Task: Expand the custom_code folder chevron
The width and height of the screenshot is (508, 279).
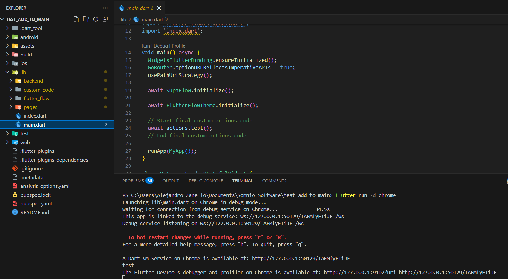Action: point(11,90)
